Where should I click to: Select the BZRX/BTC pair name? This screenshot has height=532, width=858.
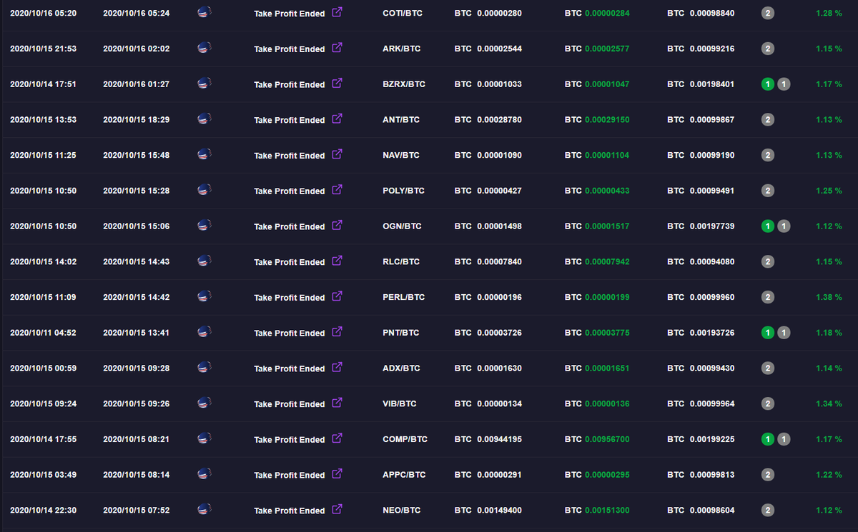(404, 84)
